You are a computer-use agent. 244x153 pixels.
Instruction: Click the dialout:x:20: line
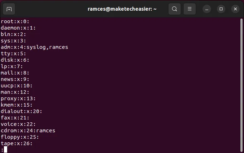coord(21,111)
